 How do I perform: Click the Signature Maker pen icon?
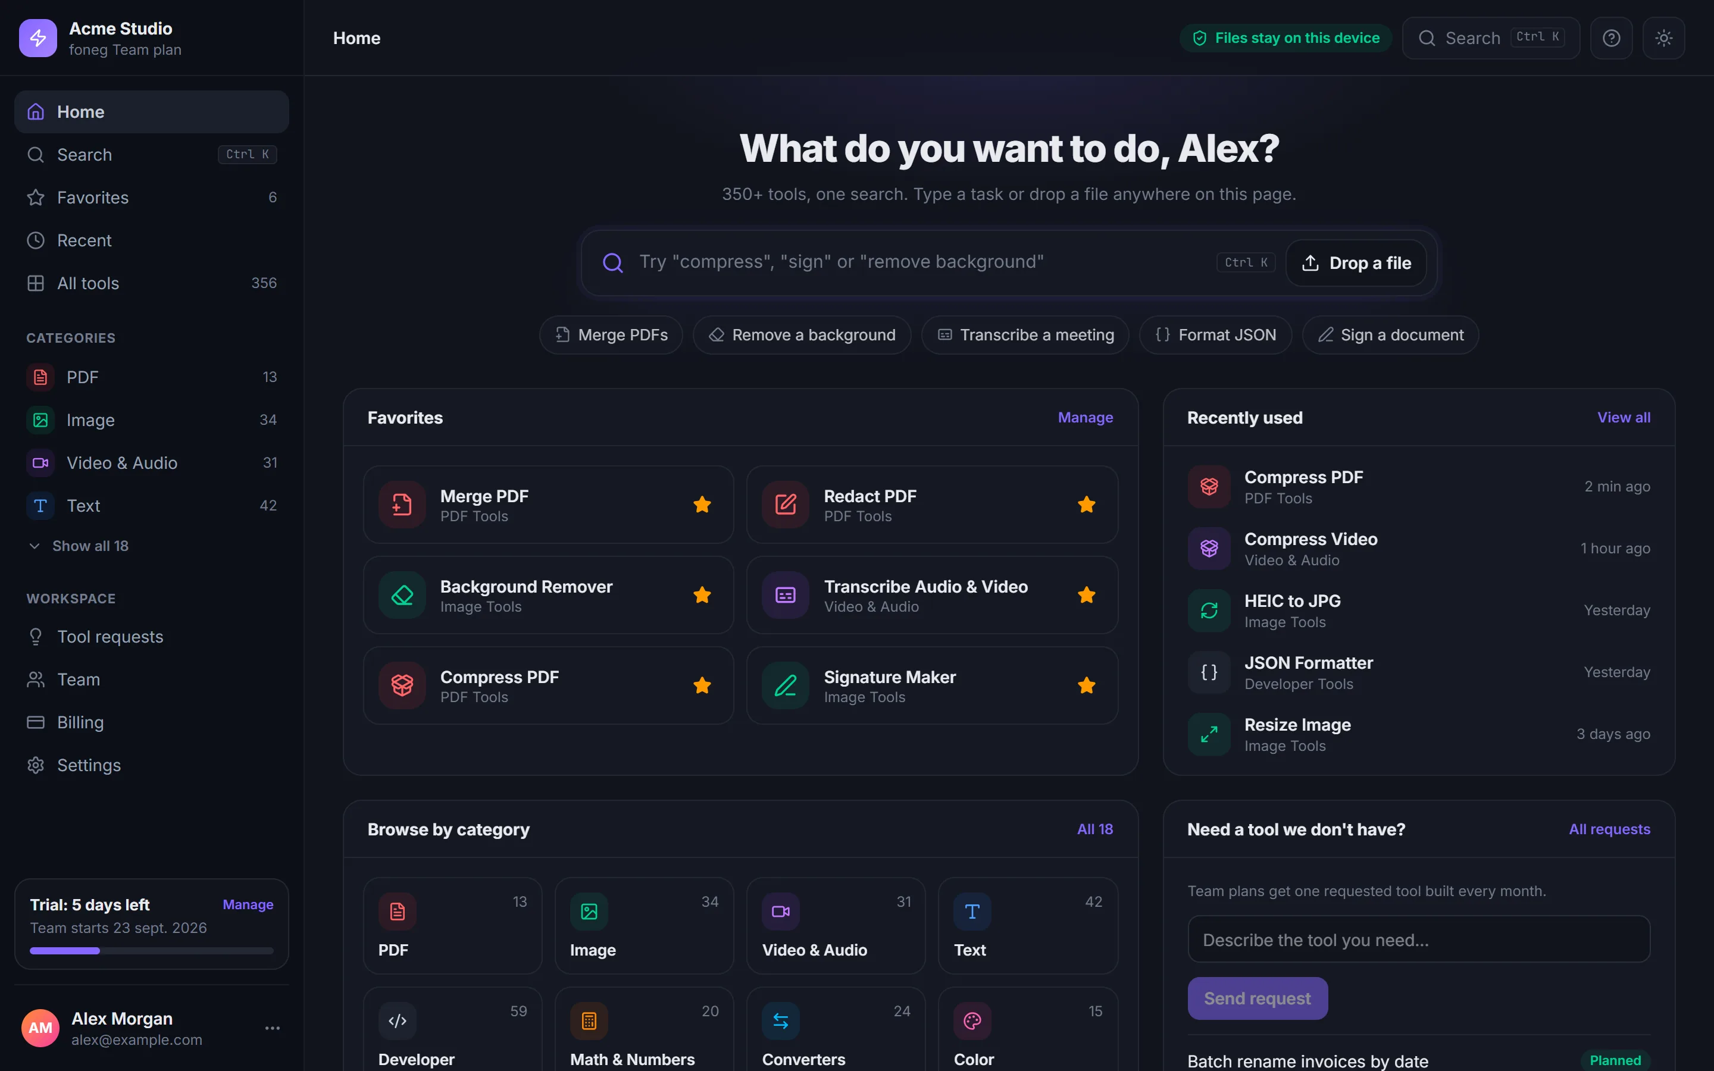[786, 685]
